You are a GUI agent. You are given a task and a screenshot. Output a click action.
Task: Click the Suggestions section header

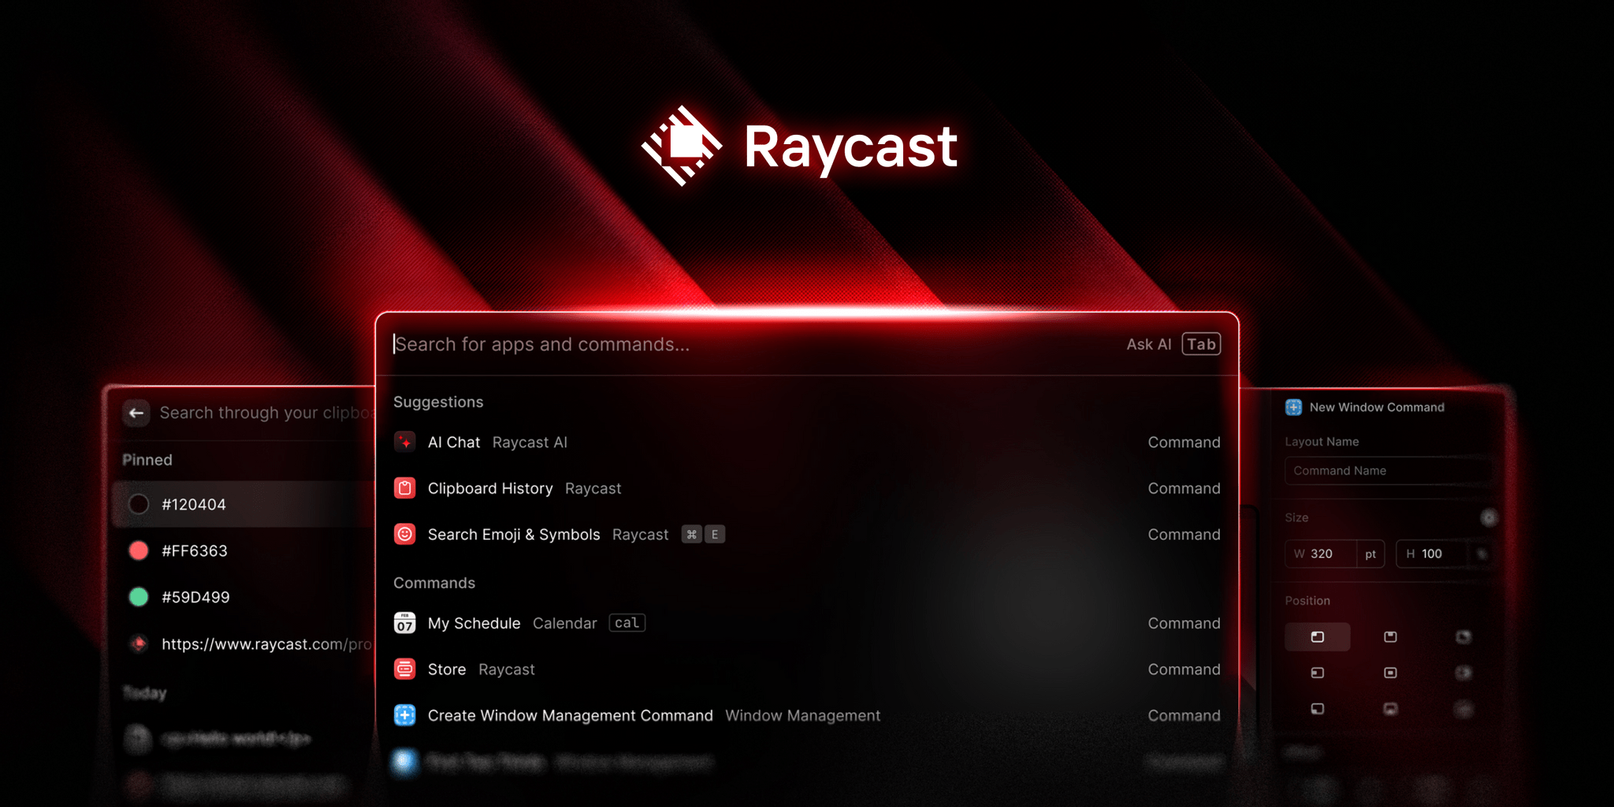point(438,402)
